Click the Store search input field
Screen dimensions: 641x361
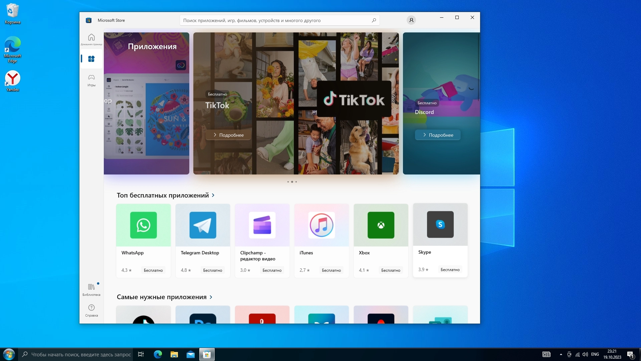tap(275, 20)
